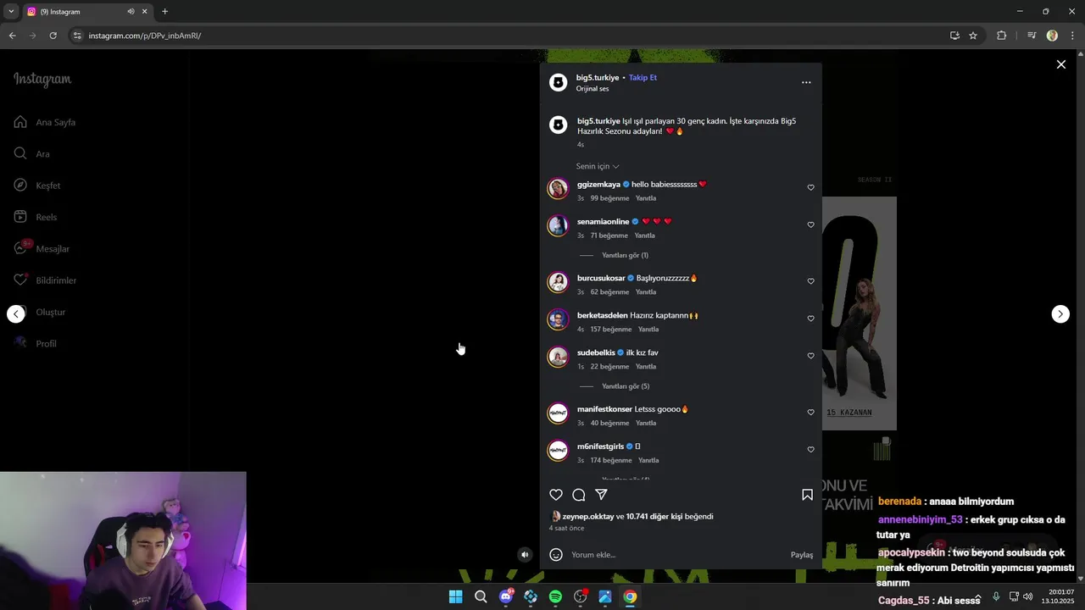Image resolution: width=1085 pixels, height=610 pixels.
Task: Reply to m6nifestgirls with Yanıtla
Action: (x=648, y=461)
